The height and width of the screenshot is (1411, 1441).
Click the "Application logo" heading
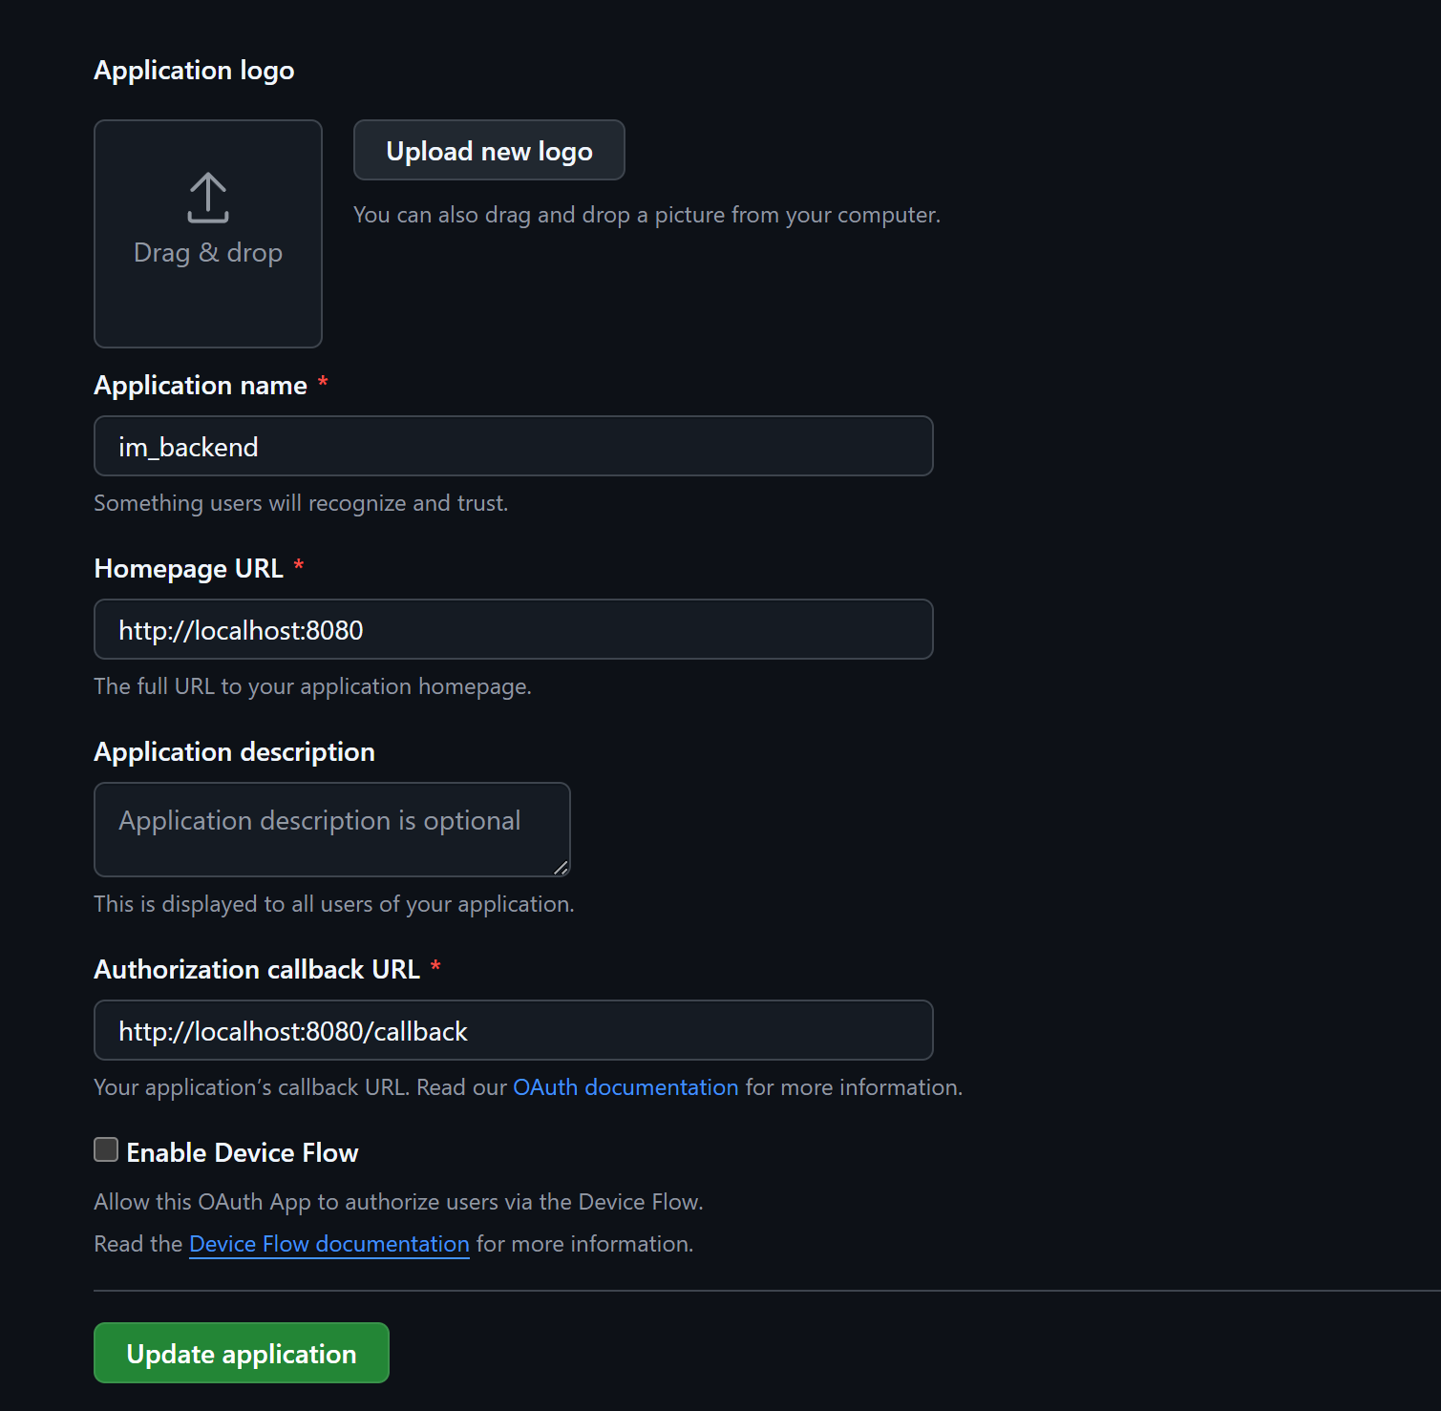tap(194, 71)
